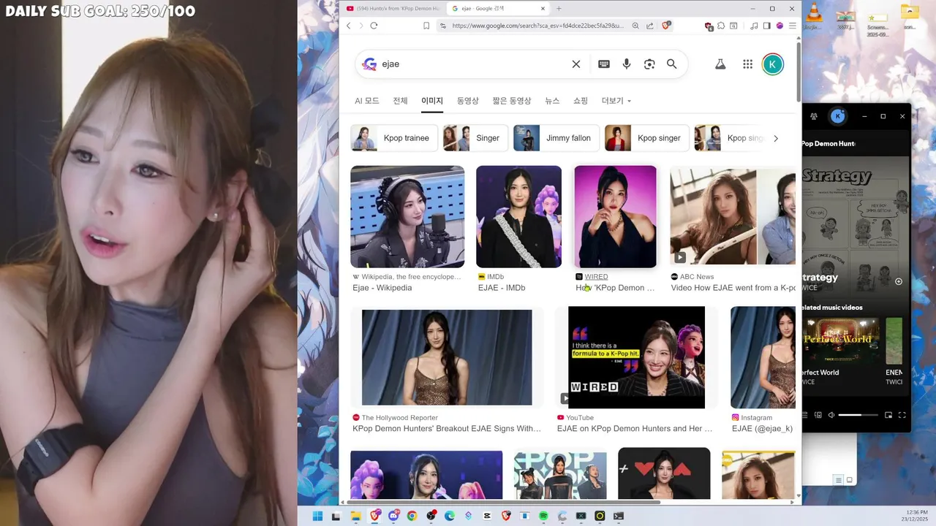Image resolution: width=936 pixels, height=526 pixels.
Task: Open the ABC News video result
Action: click(x=733, y=288)
